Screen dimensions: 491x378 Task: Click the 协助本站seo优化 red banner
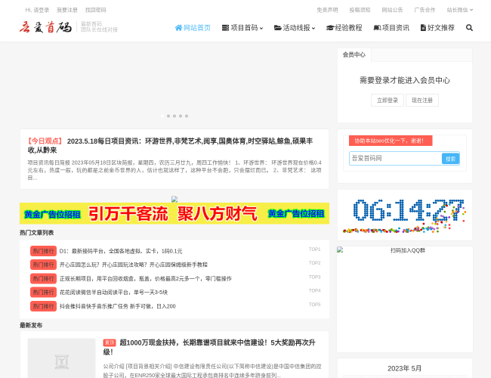391,141
